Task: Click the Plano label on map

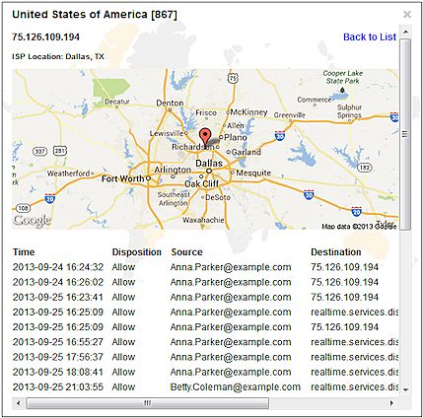Action: pyautogui.click(x=236, y=137)
